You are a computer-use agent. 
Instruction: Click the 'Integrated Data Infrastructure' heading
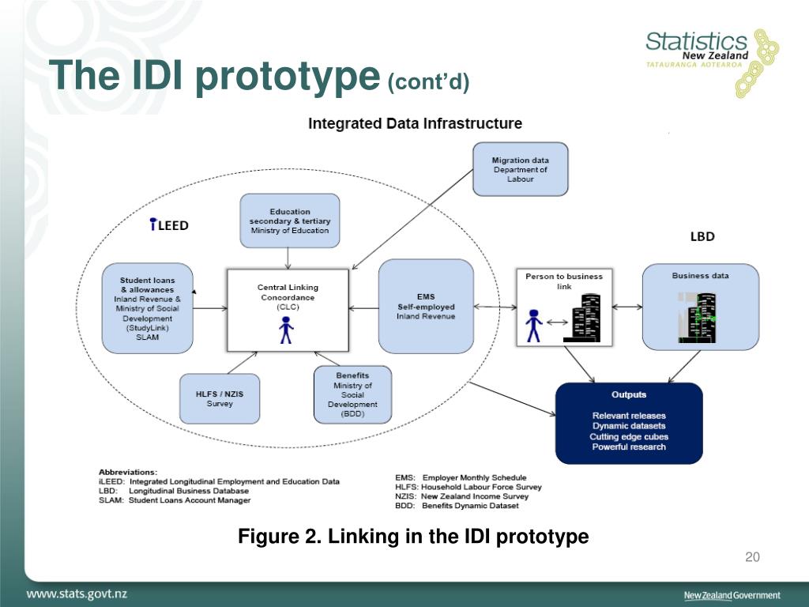pos(415,123)
